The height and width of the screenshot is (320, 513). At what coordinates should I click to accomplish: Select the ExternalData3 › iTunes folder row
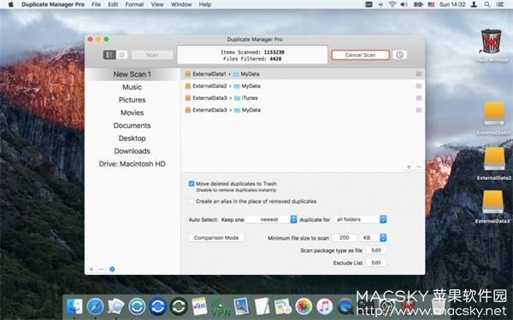pos(303,98)
